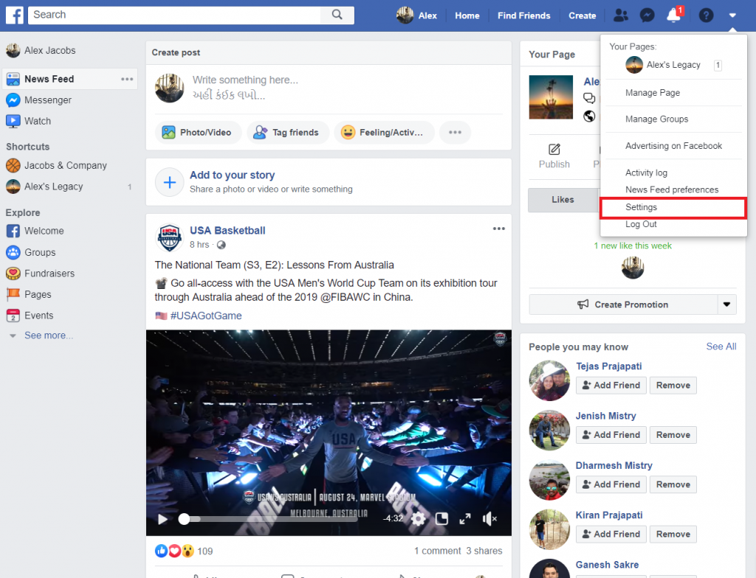Screen dimensions: 756x578
Task: Click in the Search field
Action: point(174,15)
